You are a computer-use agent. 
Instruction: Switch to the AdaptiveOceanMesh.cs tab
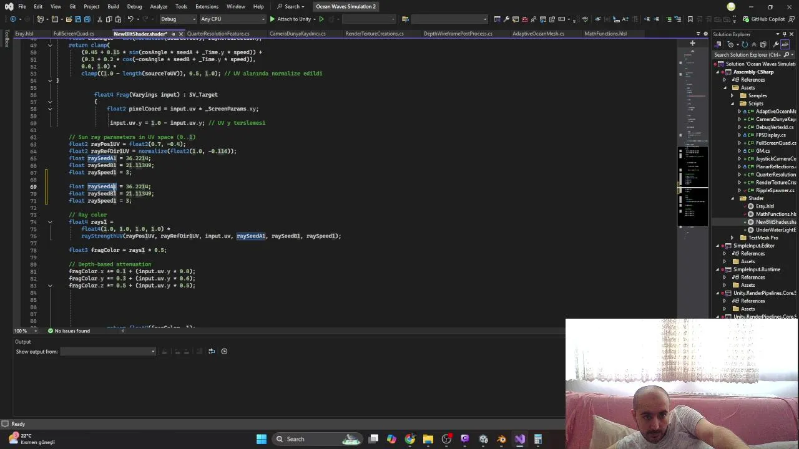point(538,34)
